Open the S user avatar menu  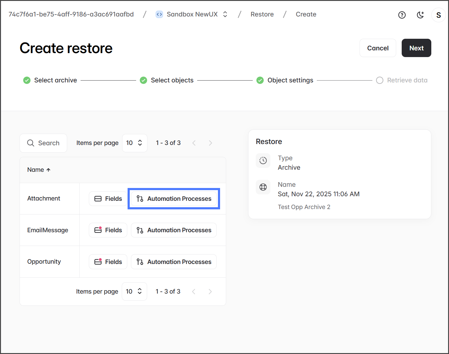point(438,15)
